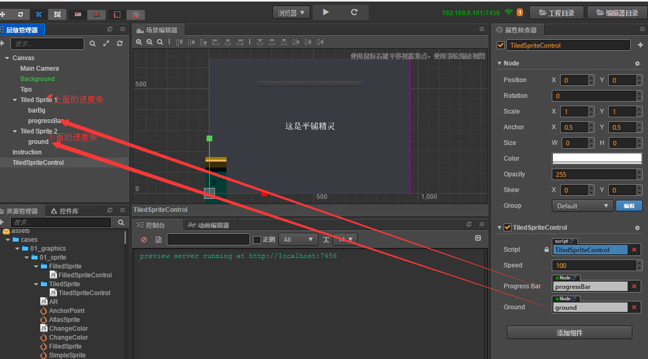The height and width of the screenshot is (359, 648).
Task: Open the hierarchy panel menu icon
Action: [122, 29]
